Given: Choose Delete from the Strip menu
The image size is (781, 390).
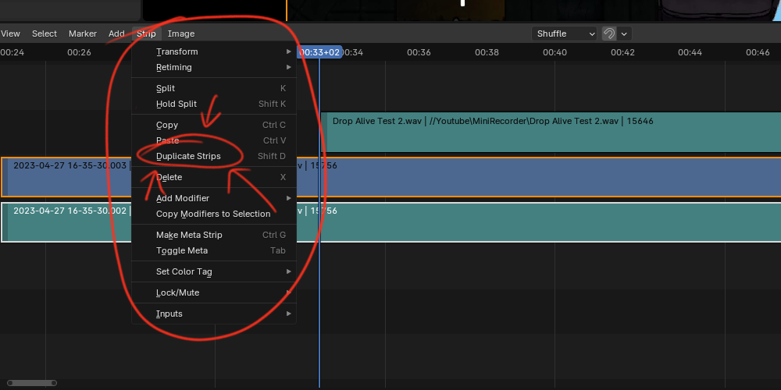Looking at the screenshot, I should point(214,177).
